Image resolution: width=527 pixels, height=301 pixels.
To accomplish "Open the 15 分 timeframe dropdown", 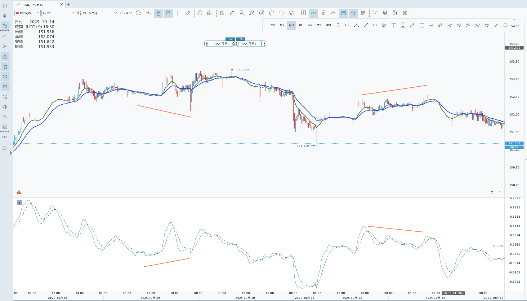I will (x=58, y=13).
